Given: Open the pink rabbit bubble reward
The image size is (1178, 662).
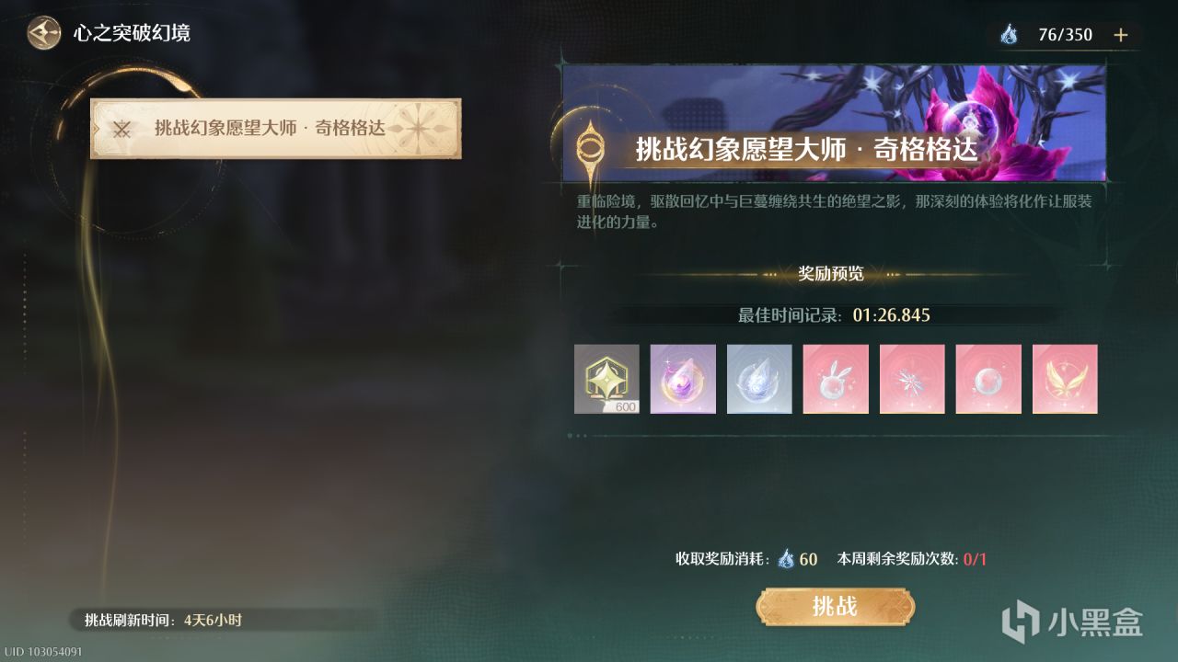Looking at the screenshot, I should pyautogui.click(x=836, y=379).
